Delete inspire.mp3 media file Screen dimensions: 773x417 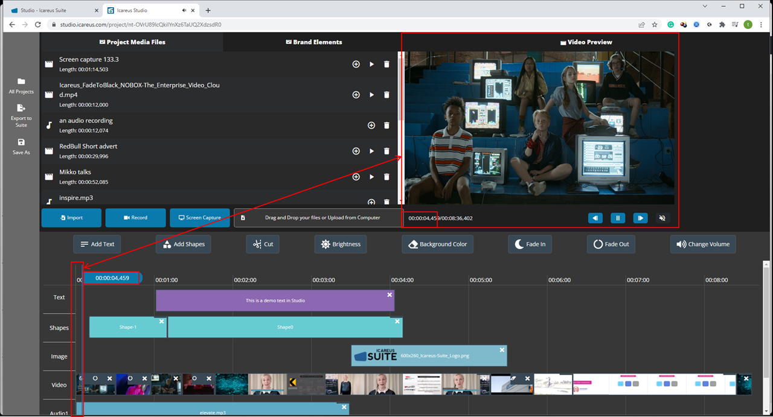pos(387,202)
